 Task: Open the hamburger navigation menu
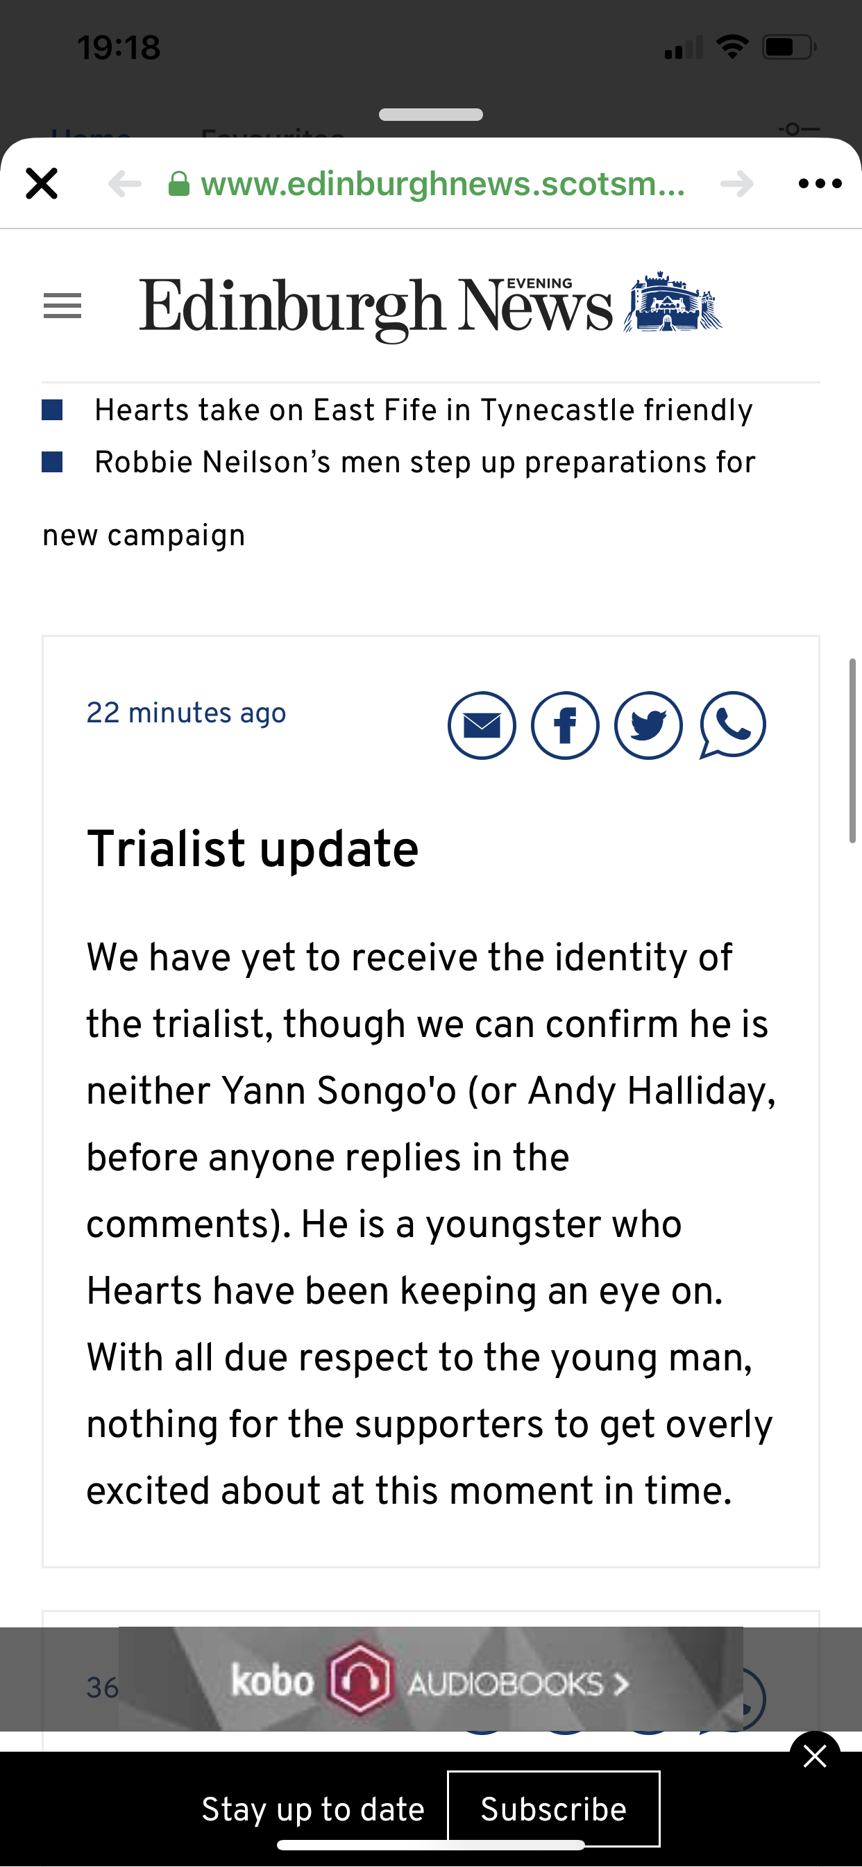point(62,306)
